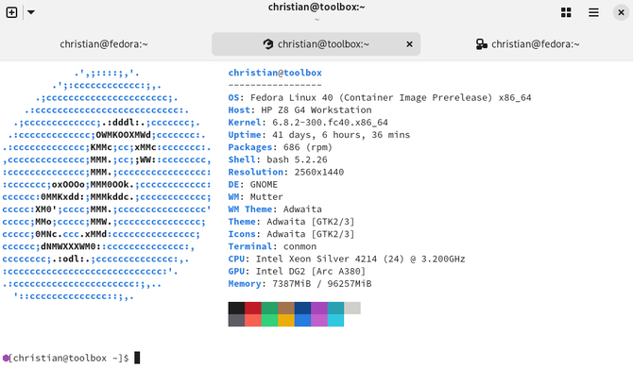The width and height of the screenshot is (633, 368).
Task: Expand the new tab profile dropdown arrow
Action: point(30,12)
